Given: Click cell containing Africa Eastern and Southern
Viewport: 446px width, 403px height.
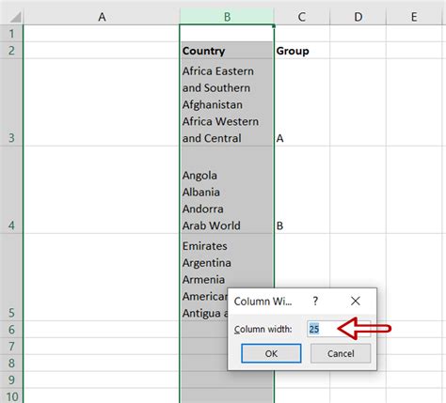Looking at the screenshot, I should click(x=227, y=102).
